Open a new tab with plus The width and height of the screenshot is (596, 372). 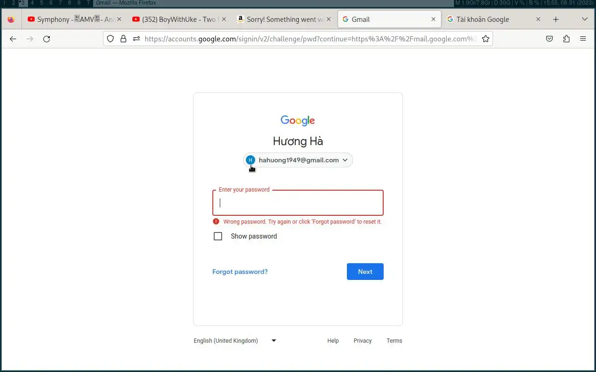(x=555, y=20)
